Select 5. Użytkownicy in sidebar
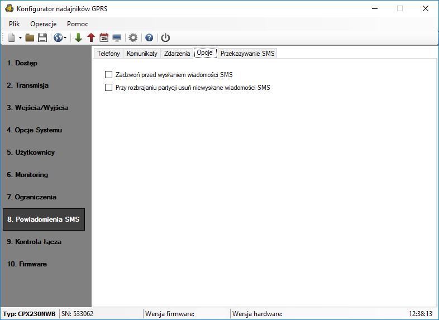Screen dimensions: 439x320 pyautogui.click(x=31, y=152)
